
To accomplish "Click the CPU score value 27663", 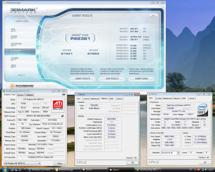I will (93, 54).
